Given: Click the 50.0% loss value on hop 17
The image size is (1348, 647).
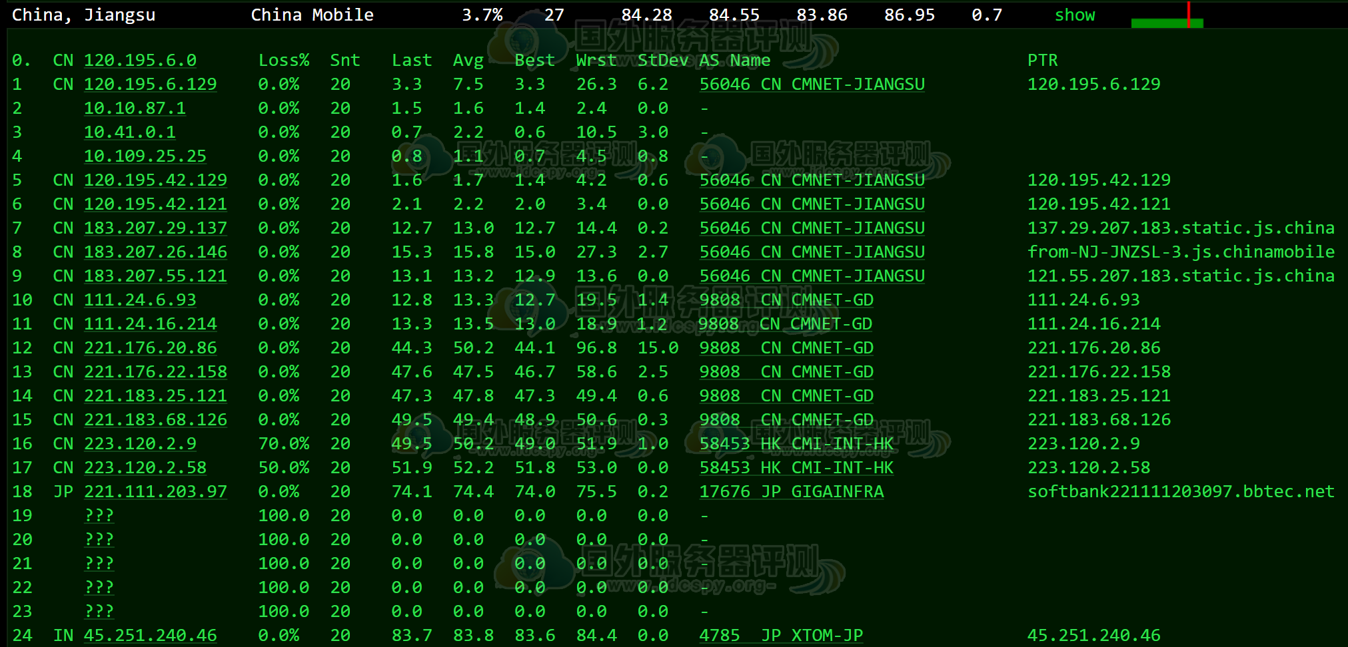Looking at the screenshot, I should click(284, 467).
